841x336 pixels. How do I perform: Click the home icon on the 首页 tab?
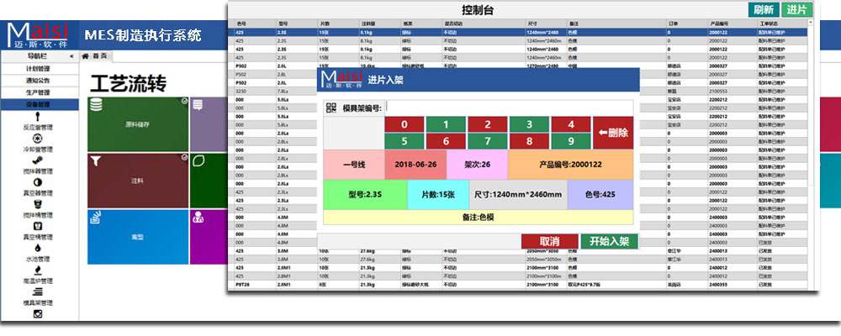pyautogui.click(x=85, y=55)
